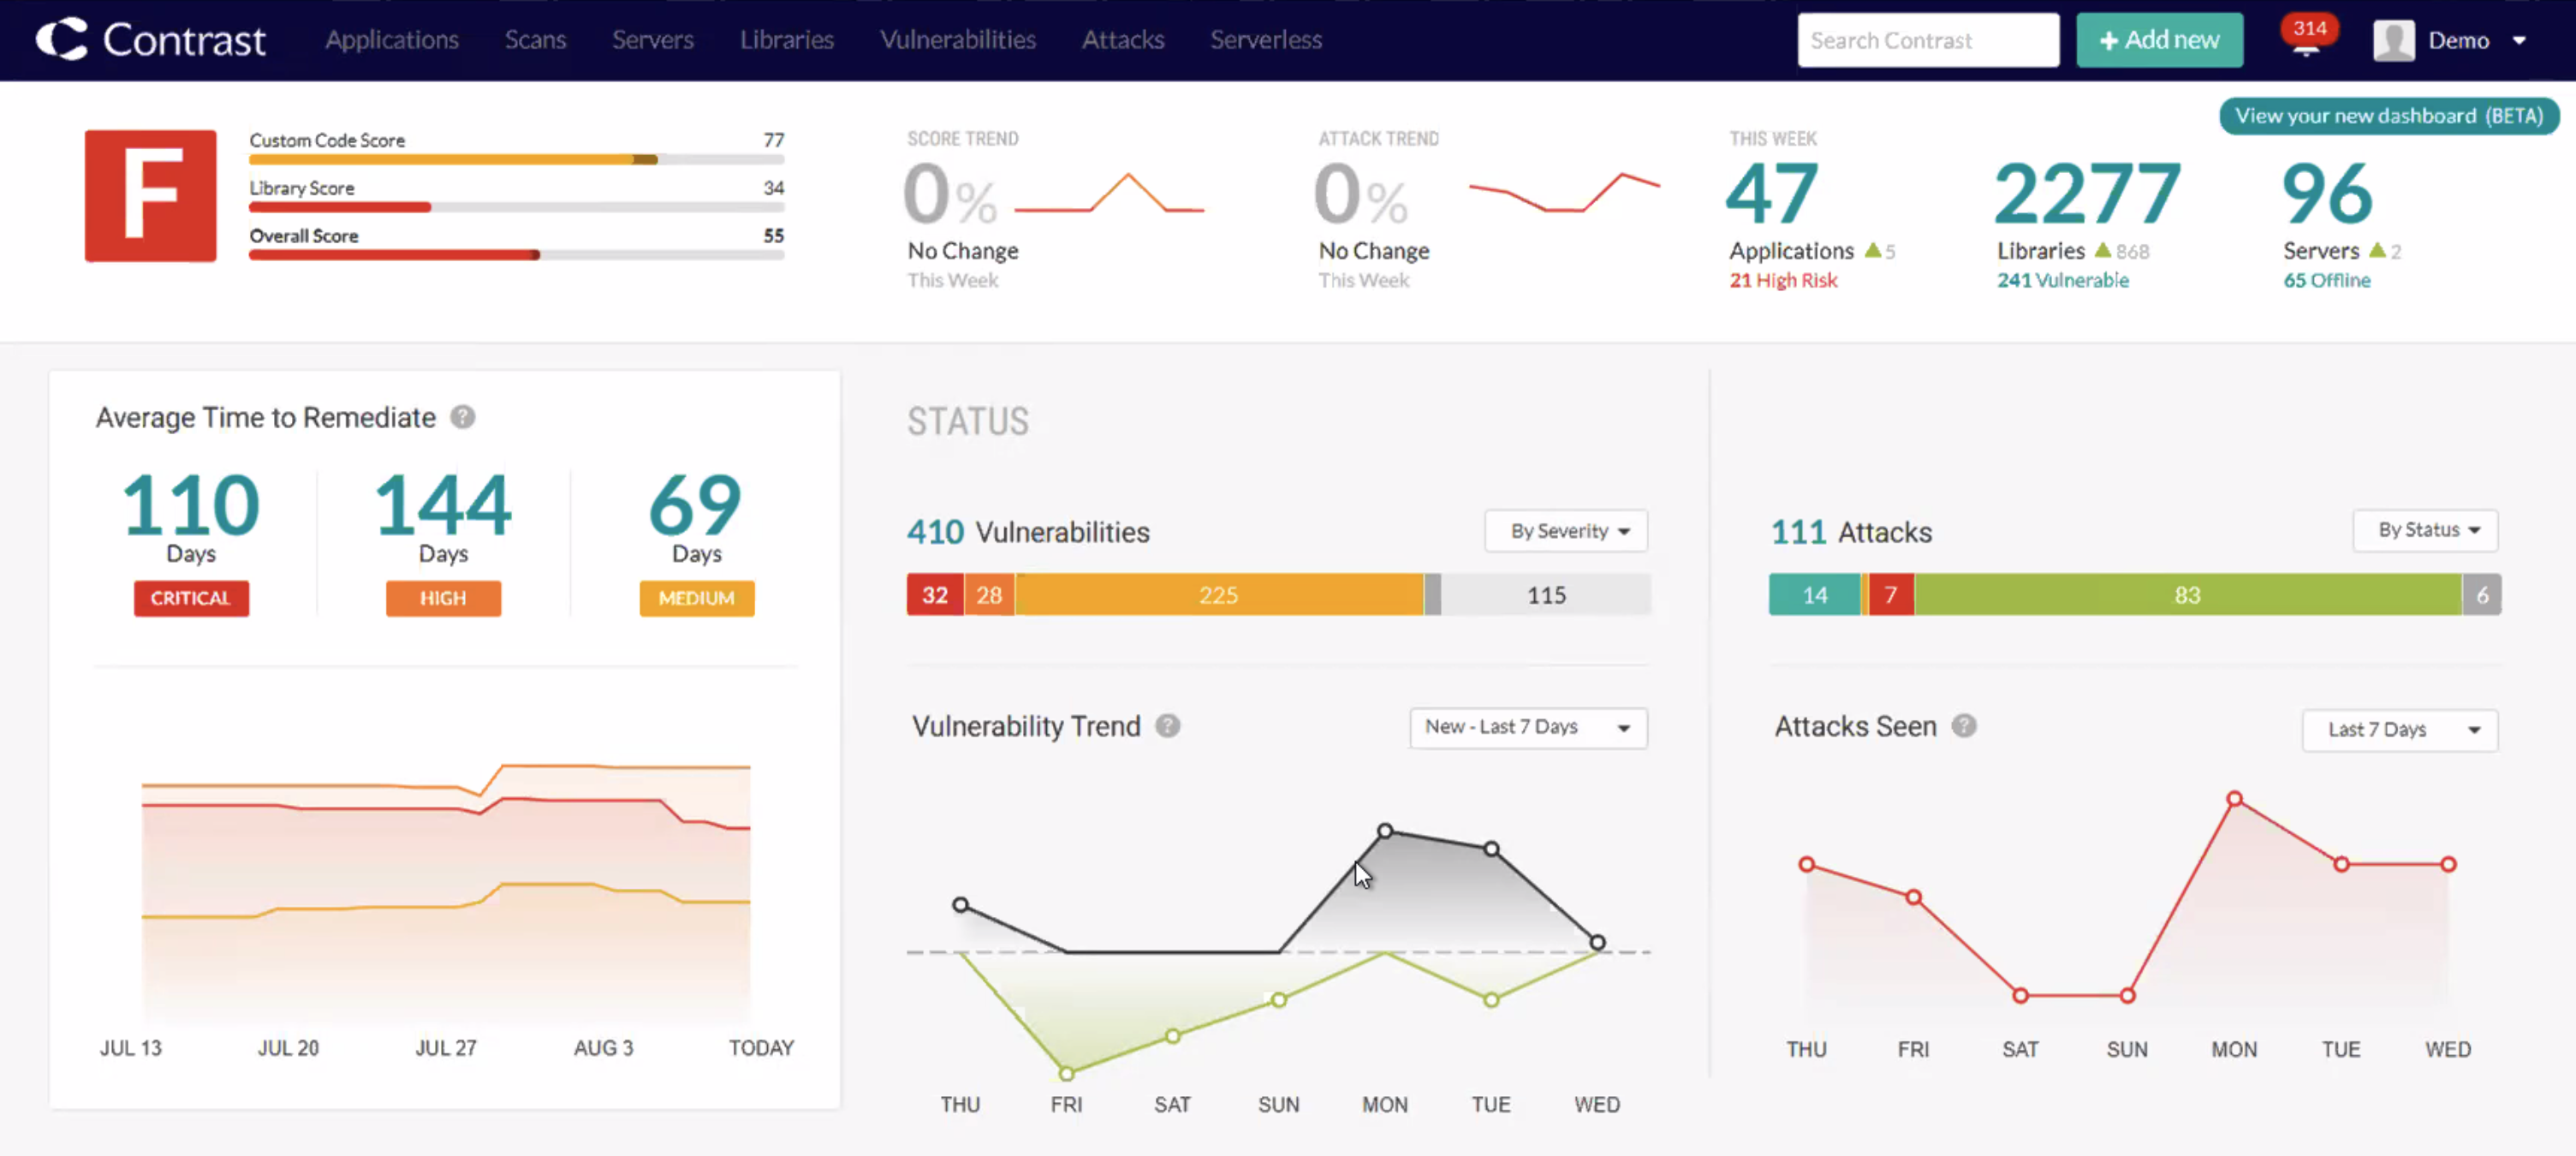
Task: Click the MEDIUM severity badge
Action: (697, 598)
